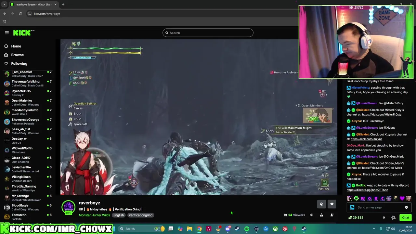Viewport: 416px width, 234px height.
Task: Open the Kick hamburger sidebar menu
Action: (x=7, y=33)
